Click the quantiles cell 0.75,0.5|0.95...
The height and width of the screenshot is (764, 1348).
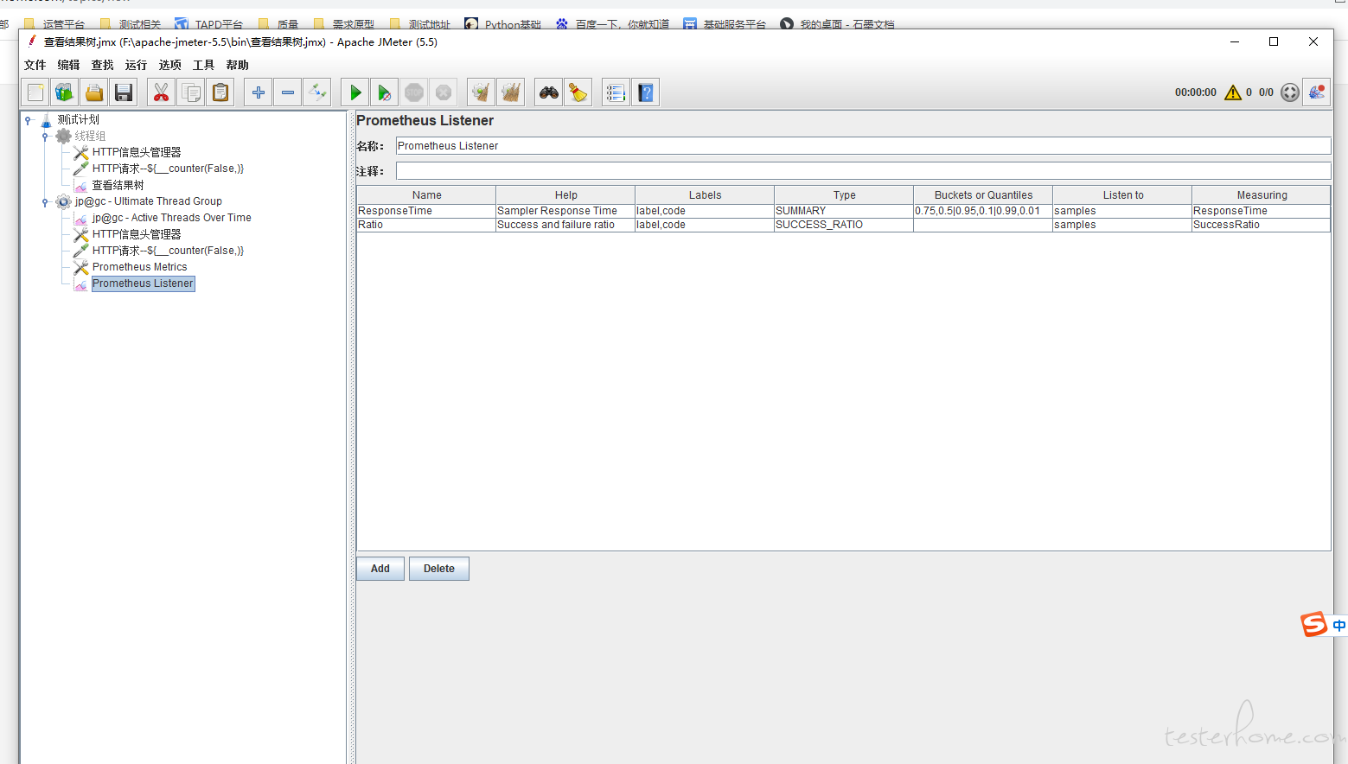[983, 211]
